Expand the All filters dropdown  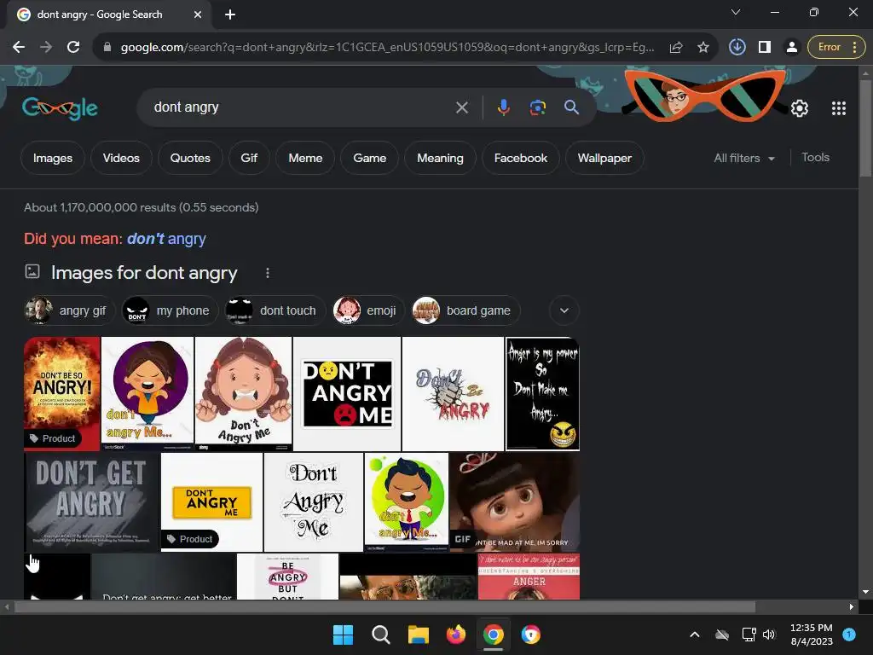click(x=744, y=158)
